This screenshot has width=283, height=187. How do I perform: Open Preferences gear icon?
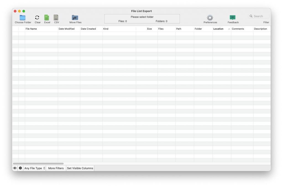click(x=210, y=18)
